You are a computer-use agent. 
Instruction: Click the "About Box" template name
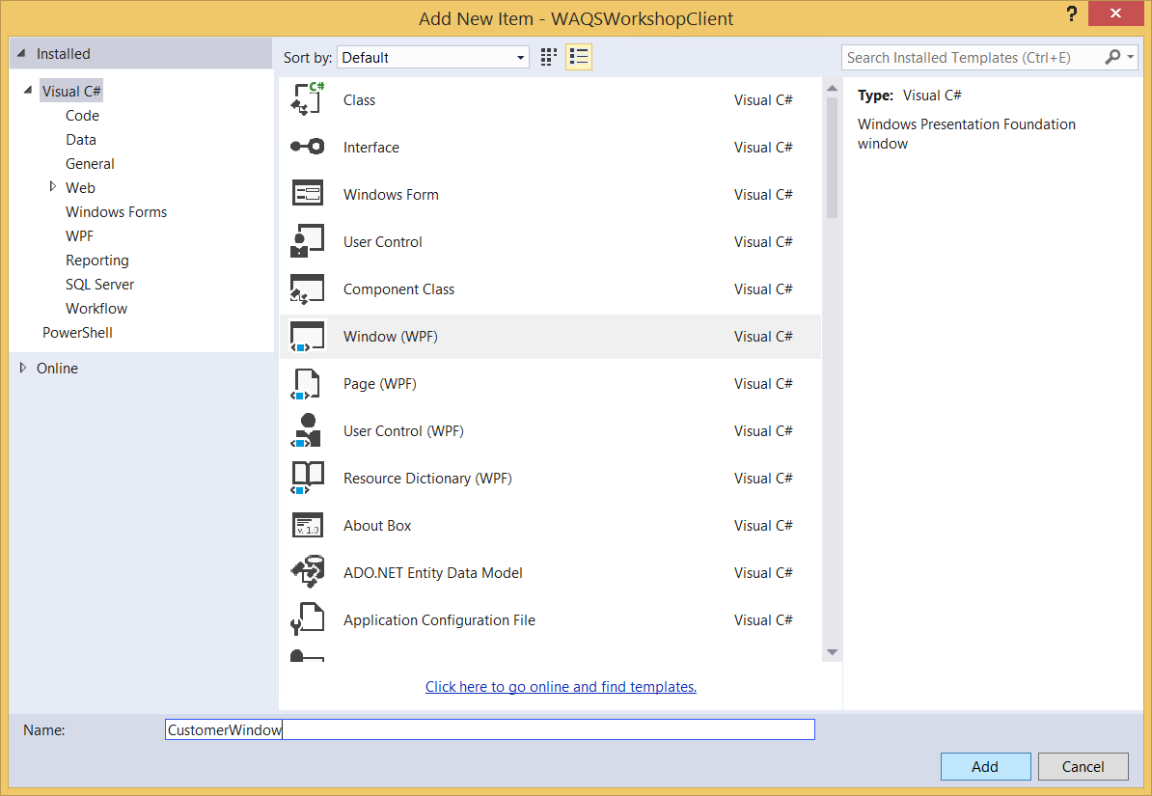click(377, 526)
